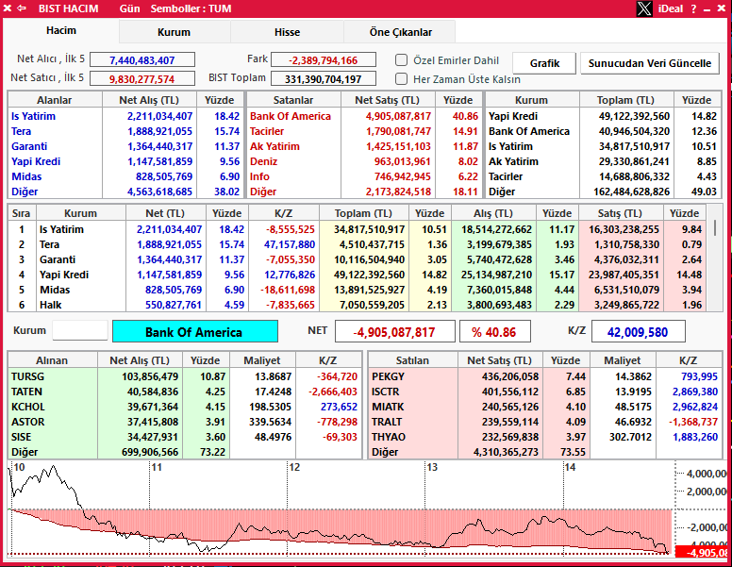732x567 pixels.
Task: Click K/Z header in ranking table
Action: 283,213
